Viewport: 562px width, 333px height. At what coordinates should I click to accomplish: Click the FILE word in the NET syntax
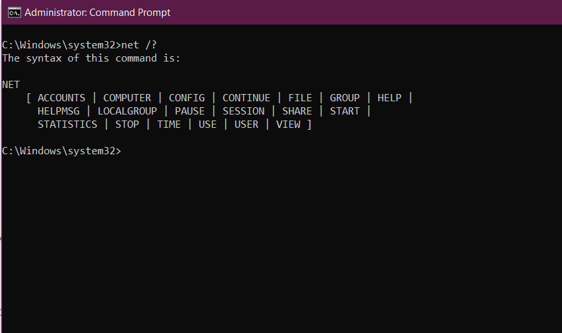[x=300, y=98]
